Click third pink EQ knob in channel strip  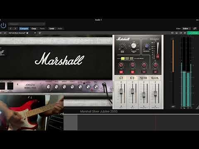144,65
